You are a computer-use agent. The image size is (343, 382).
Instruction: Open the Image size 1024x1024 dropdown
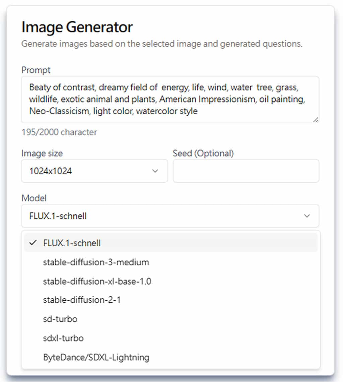[94, 171]
